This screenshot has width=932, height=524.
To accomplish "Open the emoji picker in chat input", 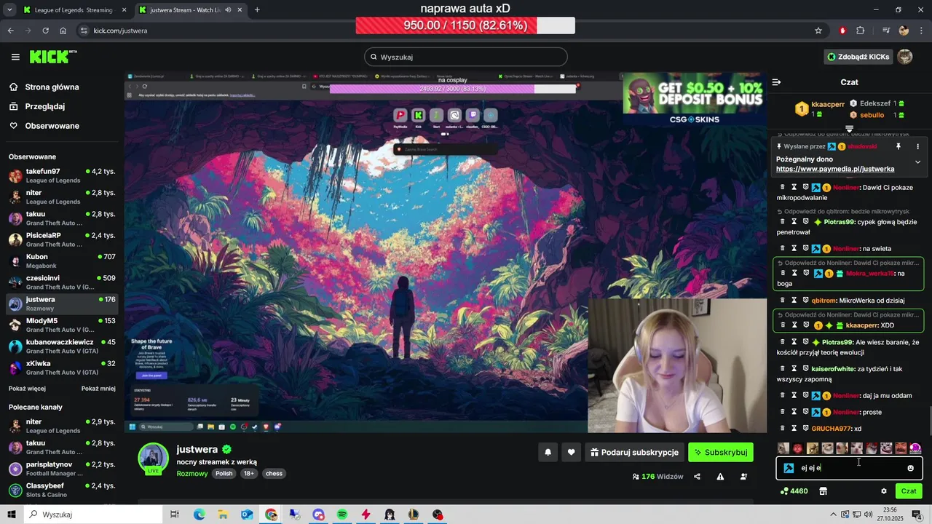I will 910,468.
